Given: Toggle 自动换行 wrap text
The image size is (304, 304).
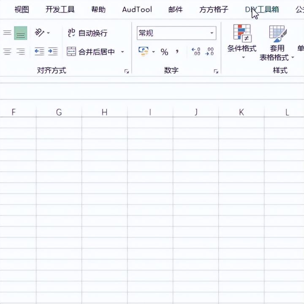Looking at the screenshot, I should (87, 33).
